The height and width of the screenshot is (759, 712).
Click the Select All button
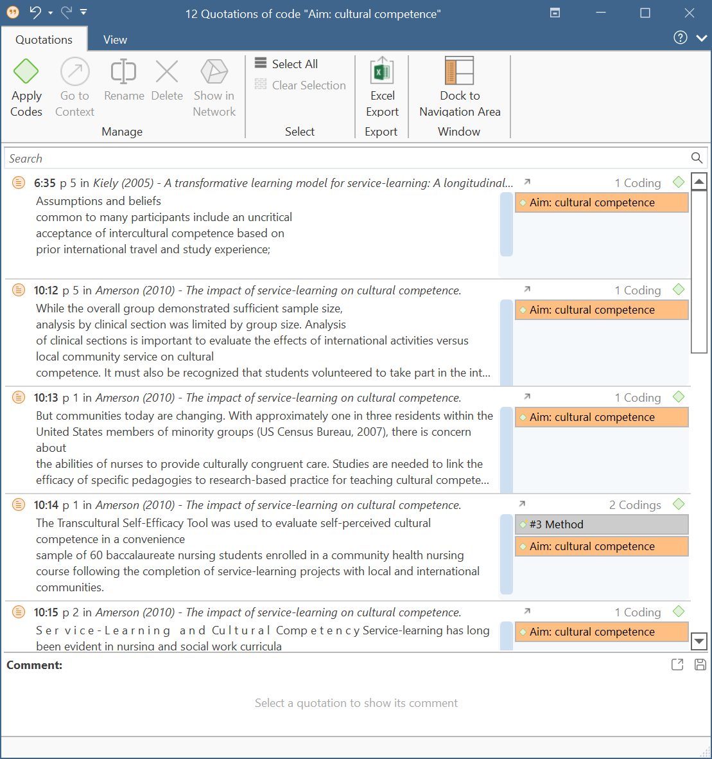point(286,64)
